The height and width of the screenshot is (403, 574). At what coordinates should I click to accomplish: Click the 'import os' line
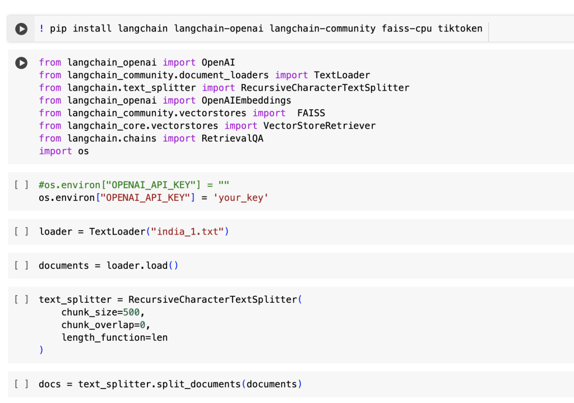point(64,151)
